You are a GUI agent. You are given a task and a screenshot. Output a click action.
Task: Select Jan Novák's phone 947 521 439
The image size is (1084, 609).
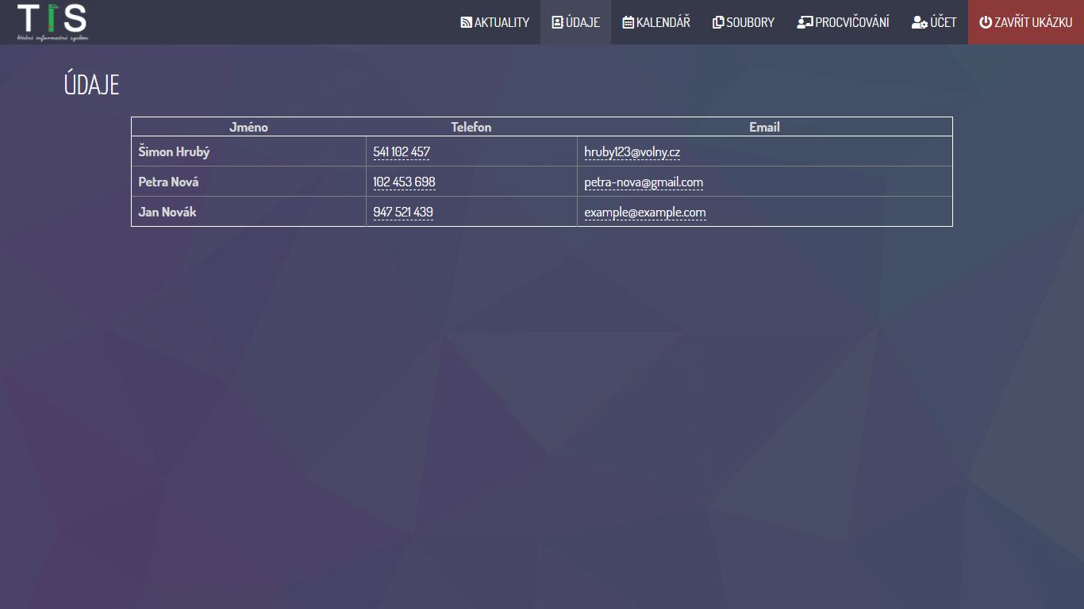pyautogui.click(x=403, y=212)
